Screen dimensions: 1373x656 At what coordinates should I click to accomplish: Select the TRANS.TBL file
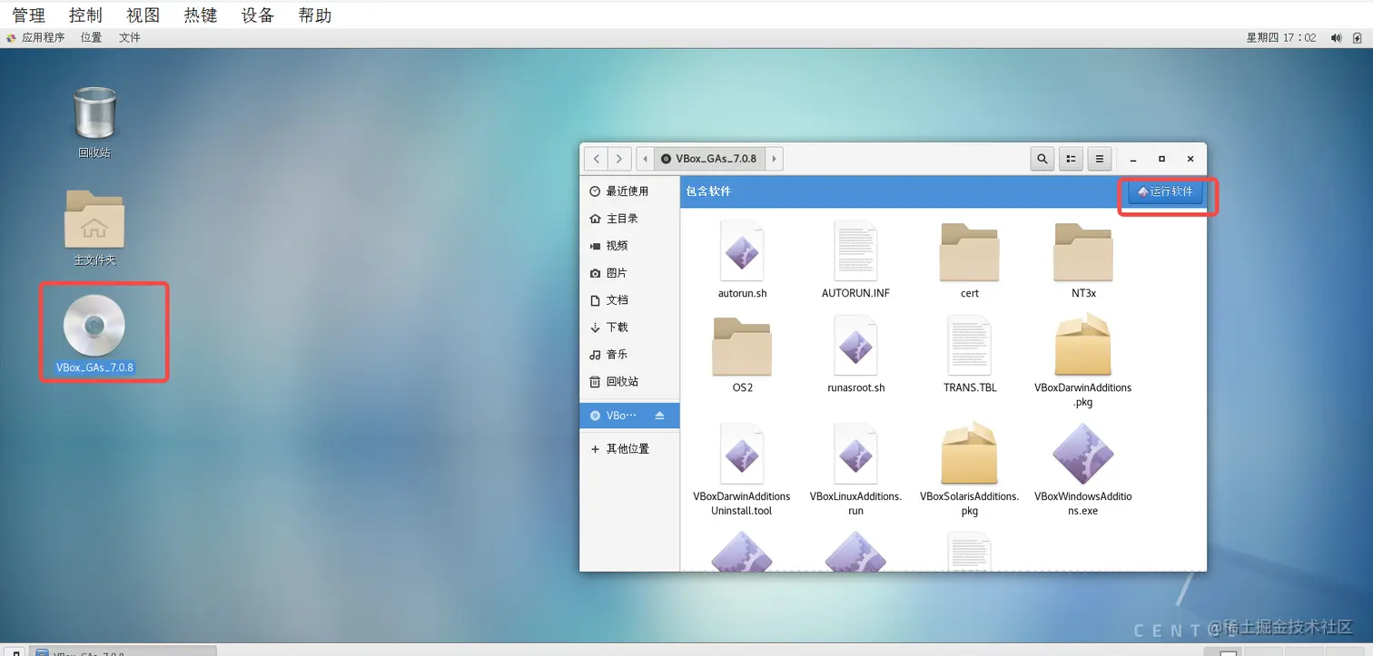970,346
